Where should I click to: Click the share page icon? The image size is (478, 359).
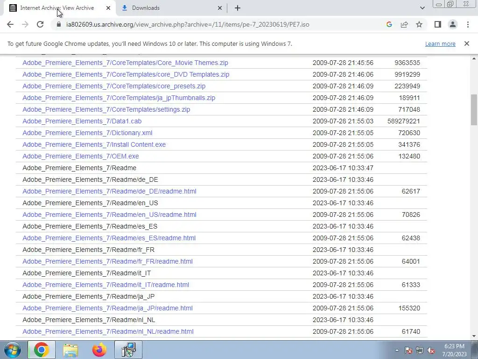click(404, 24)
